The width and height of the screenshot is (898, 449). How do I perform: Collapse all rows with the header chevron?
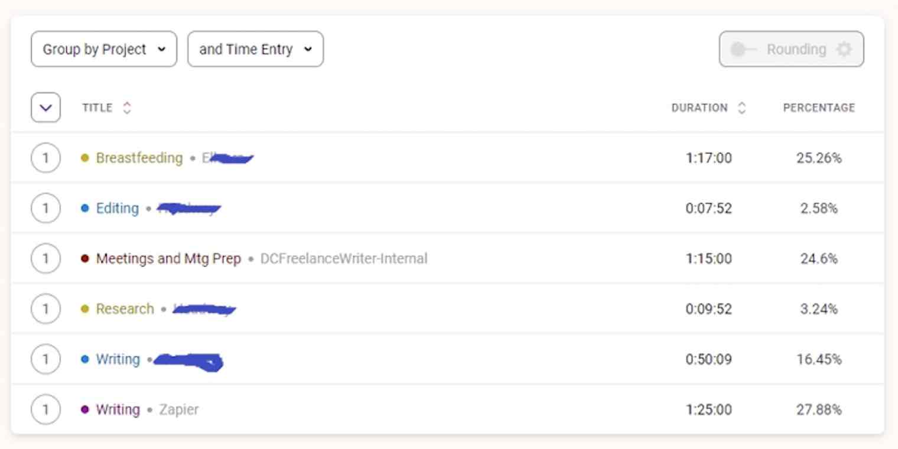point(45,108)
